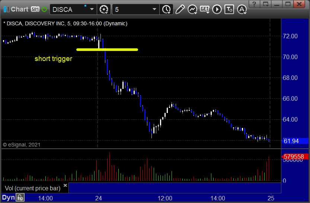Click the 12:00 time axis label
Screen dimensions: 310x203
(x=165, y=198)
